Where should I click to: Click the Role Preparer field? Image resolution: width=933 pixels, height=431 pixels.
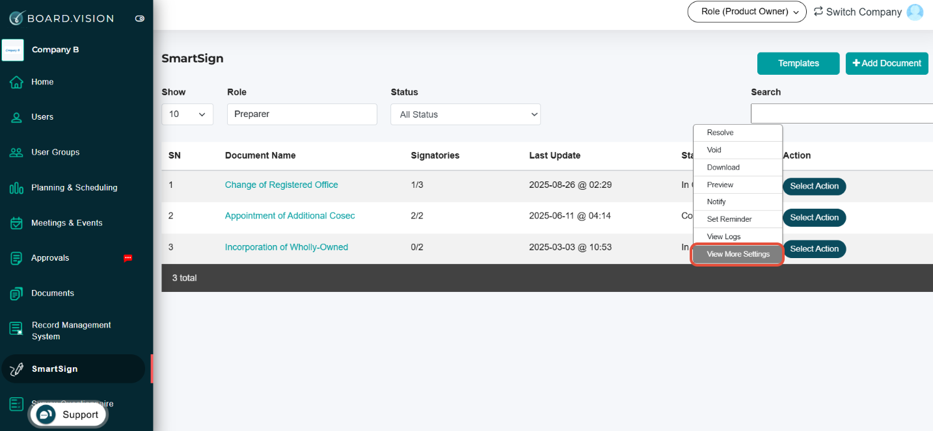coord(302,114)
